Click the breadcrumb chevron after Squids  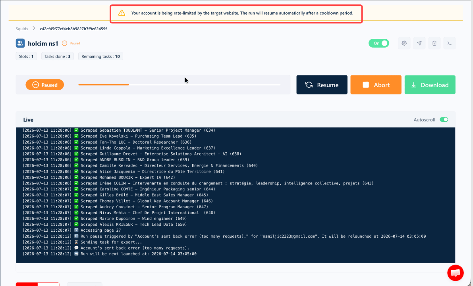[34, 29]
